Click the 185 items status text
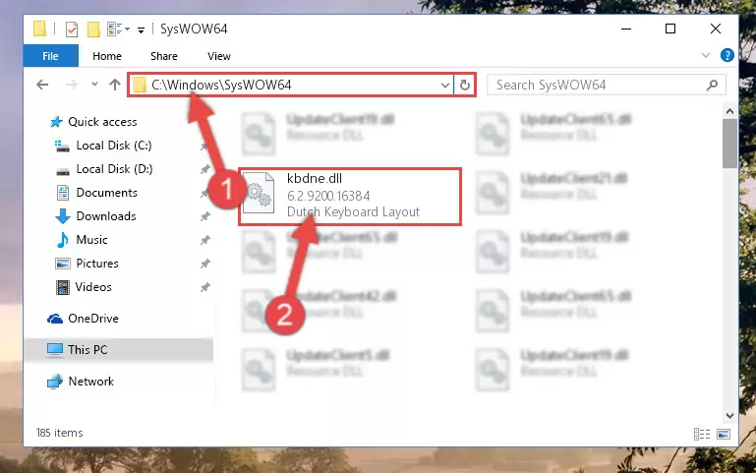This screenshot has width=756, height=473. [59, 433]
